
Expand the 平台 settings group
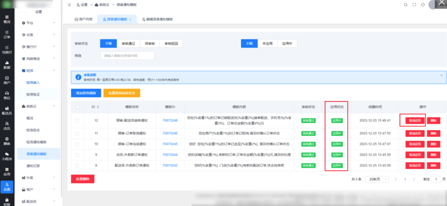pyautogui.click(x=38, y=23)
